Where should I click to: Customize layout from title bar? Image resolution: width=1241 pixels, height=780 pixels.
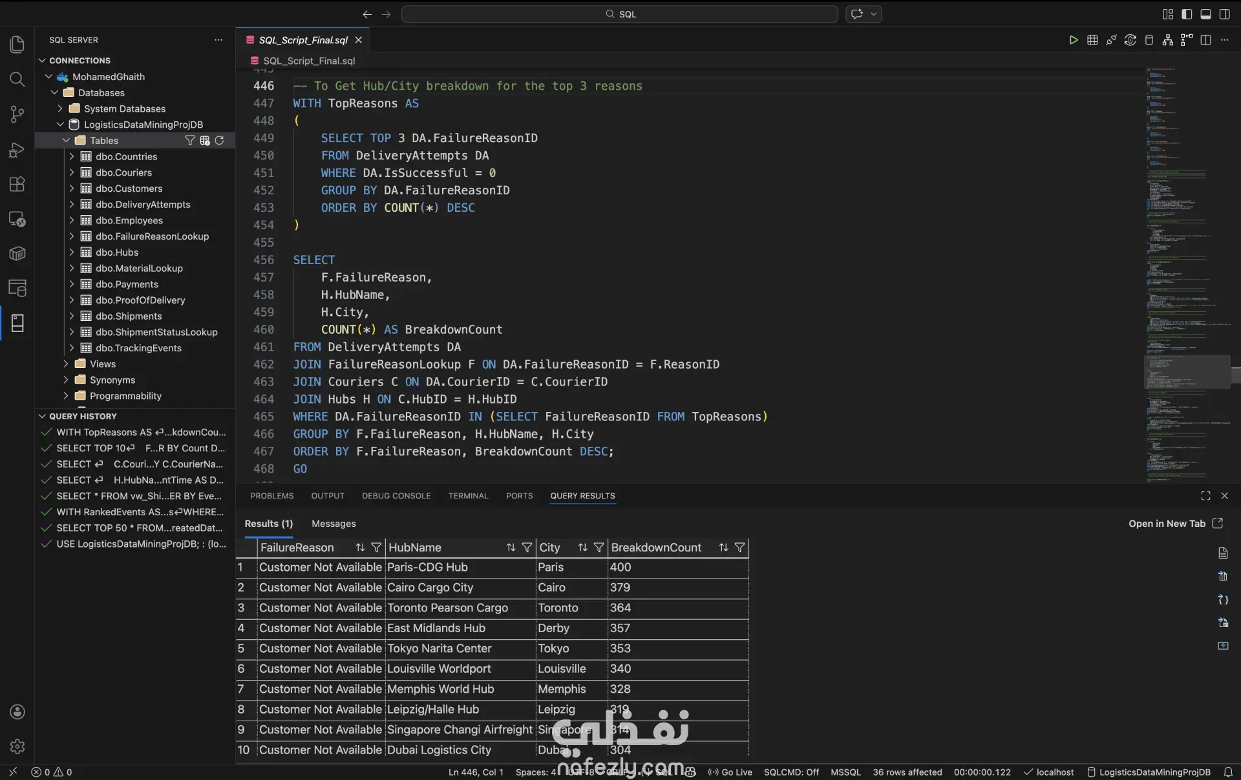[x=1168, y=14]
